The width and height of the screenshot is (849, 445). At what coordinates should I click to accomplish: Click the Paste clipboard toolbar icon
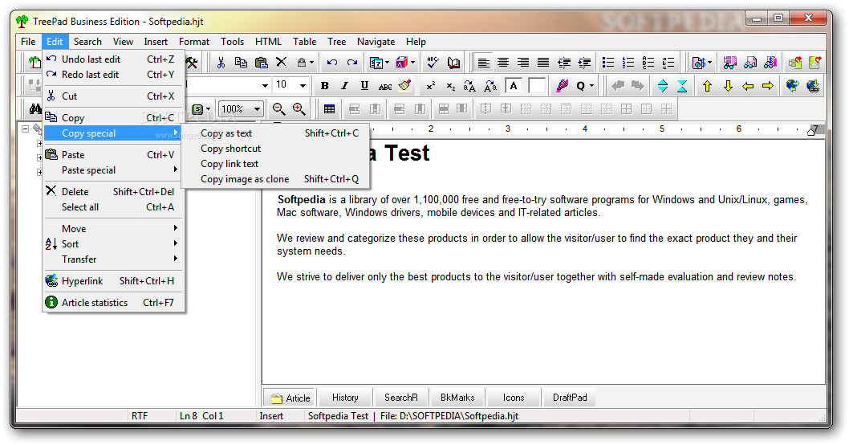261,63
